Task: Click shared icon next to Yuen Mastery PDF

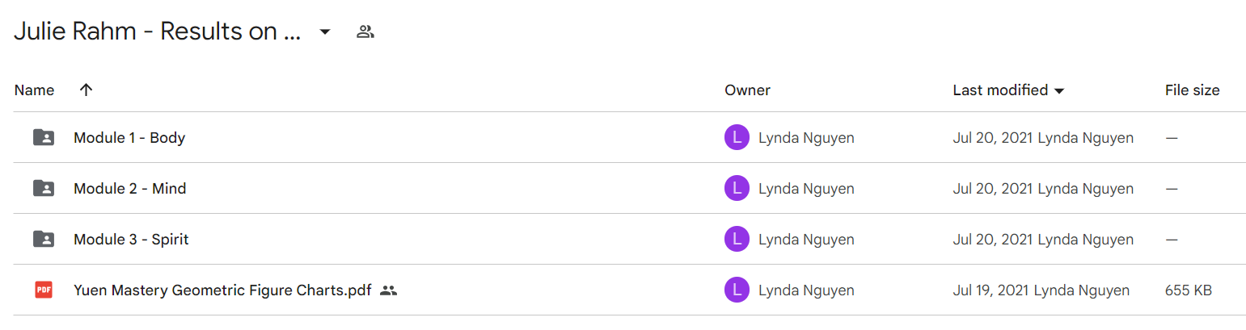Action: (x=389, y=290)
